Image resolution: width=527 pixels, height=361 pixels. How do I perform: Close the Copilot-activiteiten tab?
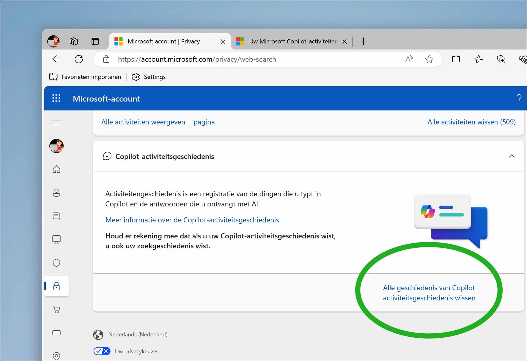[345, 41]
